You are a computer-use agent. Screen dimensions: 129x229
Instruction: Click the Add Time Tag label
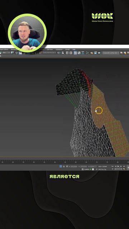[x=102, y=169]
